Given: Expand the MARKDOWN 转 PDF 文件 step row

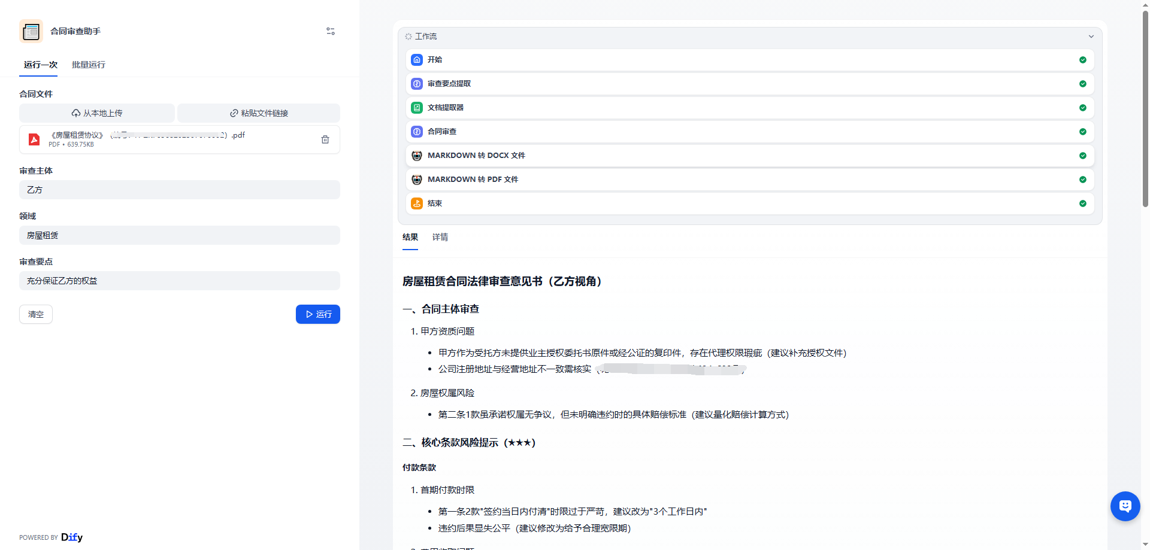Looking at the screenshot, I should pyautogui.click(x=750, y=180).
